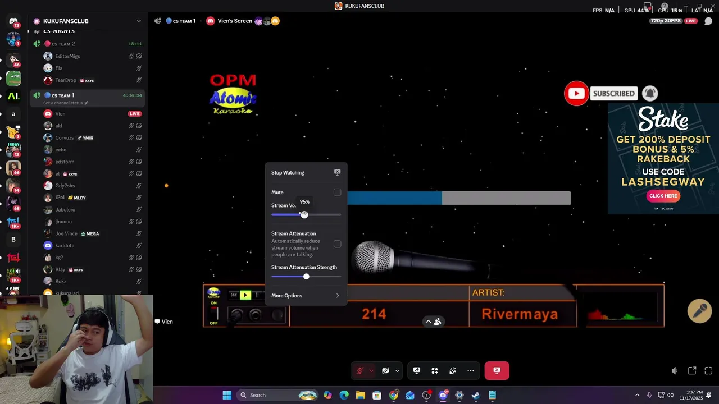Open the server labeled B

[x=13, y=240]
